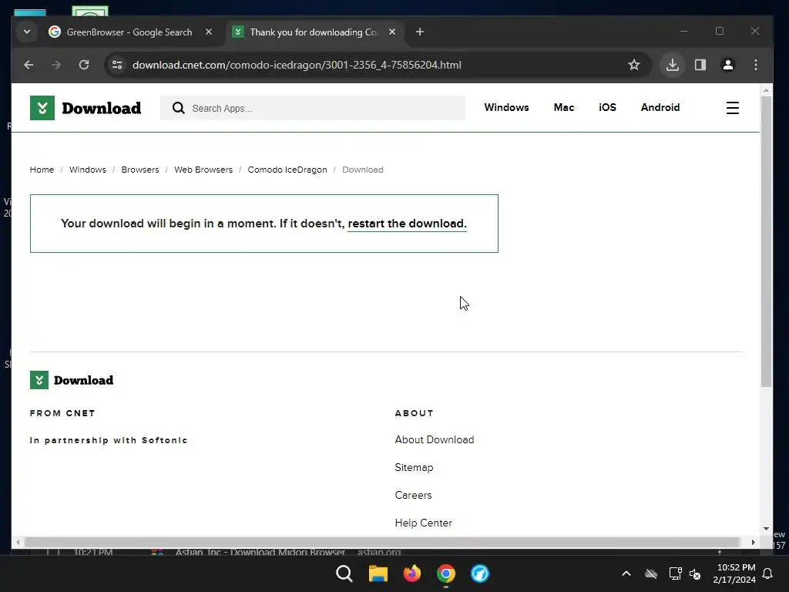Screen dimensions: 789x592
Task: Go to Windows breadcrumb
Action: coord(88,170)
